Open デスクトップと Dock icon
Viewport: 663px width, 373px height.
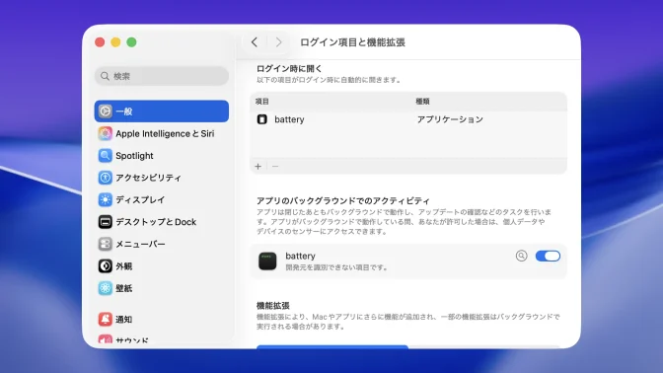click(106, 222)
